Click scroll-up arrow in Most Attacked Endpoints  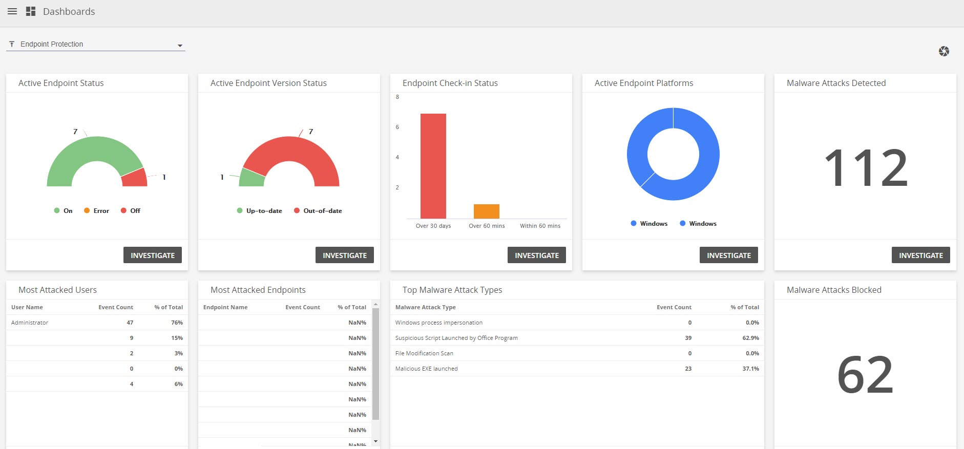375,304
